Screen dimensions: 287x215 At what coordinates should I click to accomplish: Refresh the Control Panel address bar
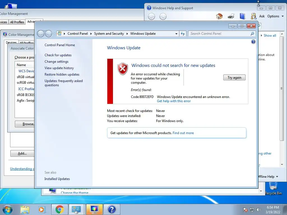(x=183, y=34)
